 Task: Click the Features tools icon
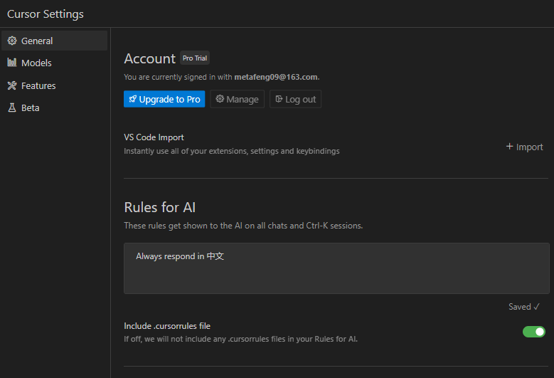coord(12,85)
